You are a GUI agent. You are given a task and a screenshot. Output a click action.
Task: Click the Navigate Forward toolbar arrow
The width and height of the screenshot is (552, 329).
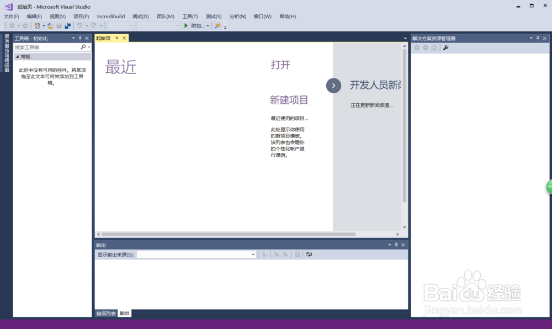[x=25, y=26]
